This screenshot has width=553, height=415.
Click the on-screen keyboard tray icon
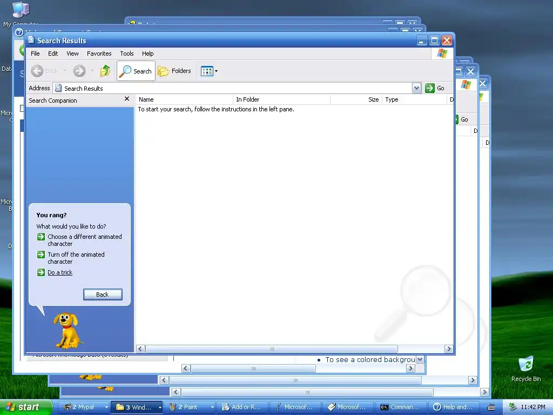pyautogui.click(x=491, y=407)
